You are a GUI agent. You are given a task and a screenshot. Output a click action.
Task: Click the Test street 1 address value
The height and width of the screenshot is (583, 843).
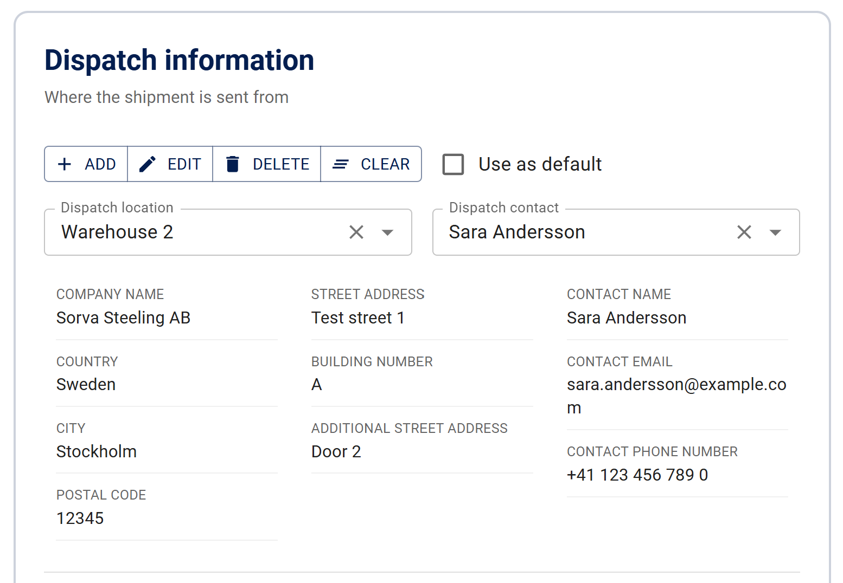point(357,318)
